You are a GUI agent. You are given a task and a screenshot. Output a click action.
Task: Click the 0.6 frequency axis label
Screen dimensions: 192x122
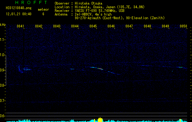pyautogui.click(x=2, y=116)
